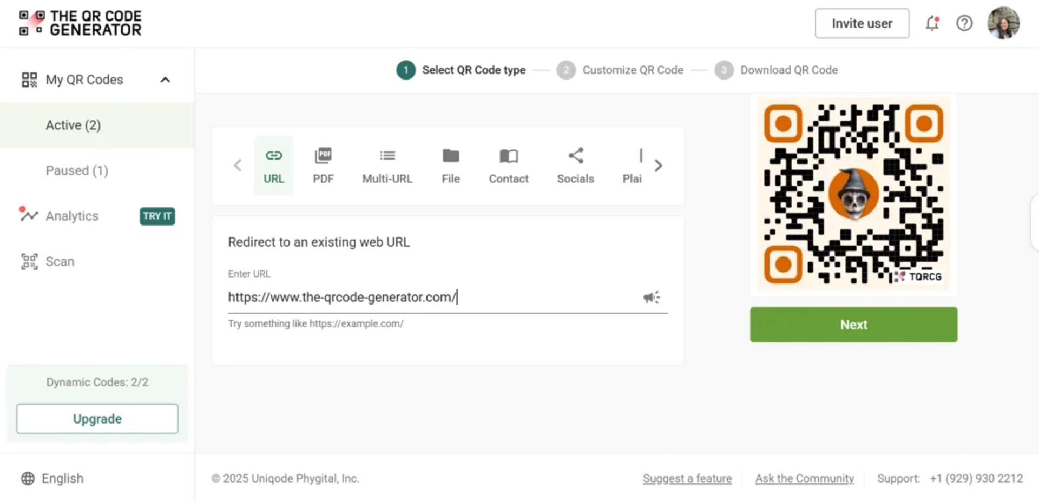
Task: Open the help question mark icon
Action: 964,23
